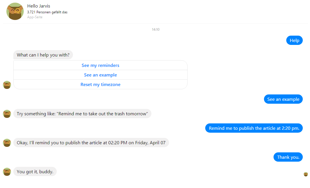Click the "What can I help you with?" message

click(43, 55)
